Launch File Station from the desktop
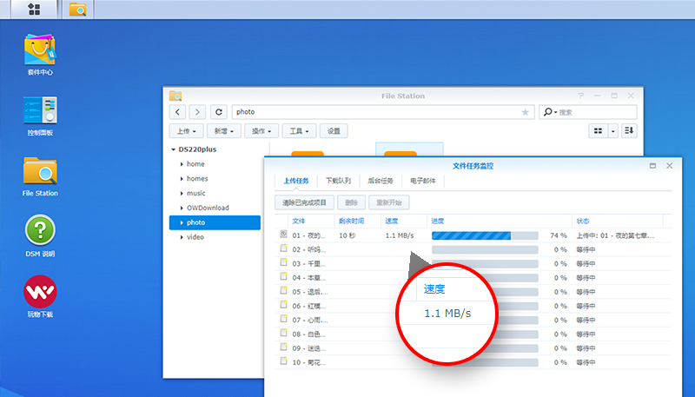The height and width of the screenshot is (397, 695). pos(40,176)
